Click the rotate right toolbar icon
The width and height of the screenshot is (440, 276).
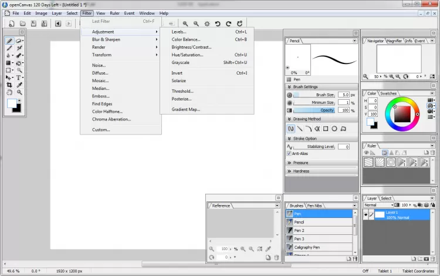click(x=229, y=23)
